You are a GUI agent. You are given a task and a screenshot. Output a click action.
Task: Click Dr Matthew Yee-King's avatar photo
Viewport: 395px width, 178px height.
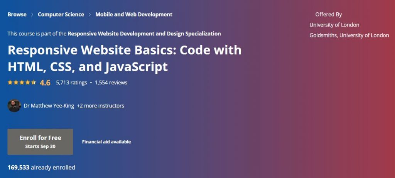coord(14,106)
